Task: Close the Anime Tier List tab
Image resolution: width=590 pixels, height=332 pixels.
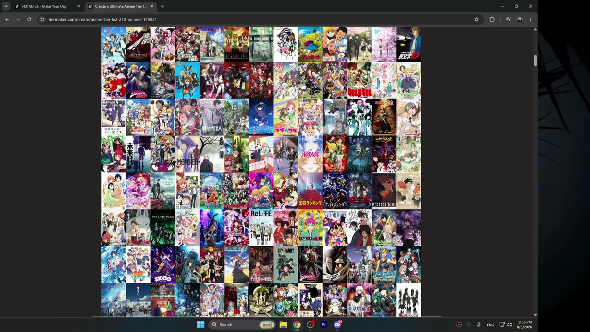Action: coord(152,6)
